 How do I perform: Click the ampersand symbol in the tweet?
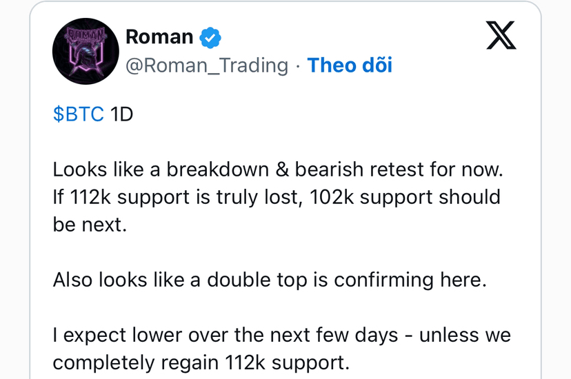click(282, 170)
